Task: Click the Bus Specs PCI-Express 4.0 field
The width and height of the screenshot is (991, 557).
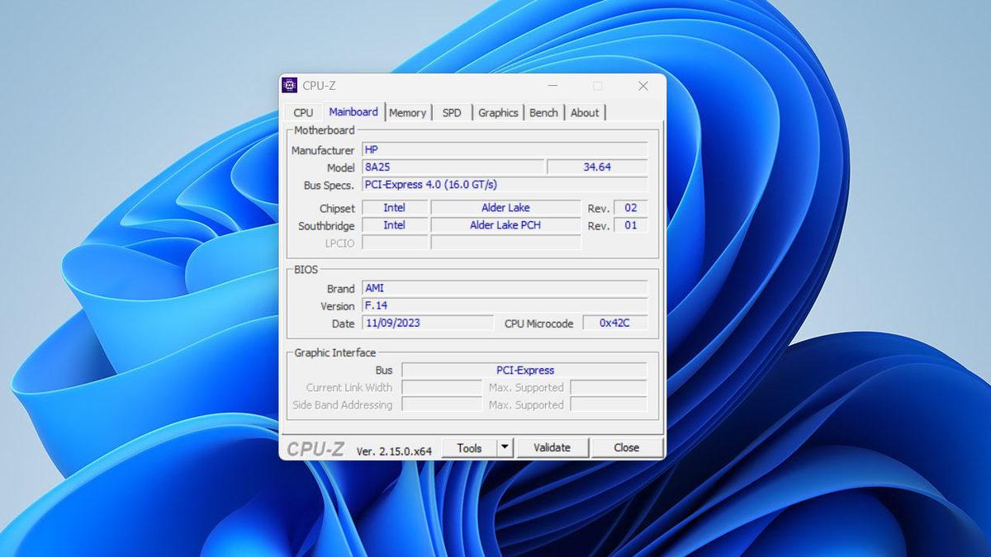Action: click(505, 185)
